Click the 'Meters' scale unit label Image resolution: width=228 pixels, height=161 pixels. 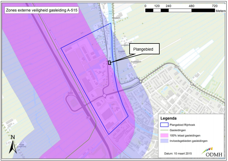click(x=221, y=11)
